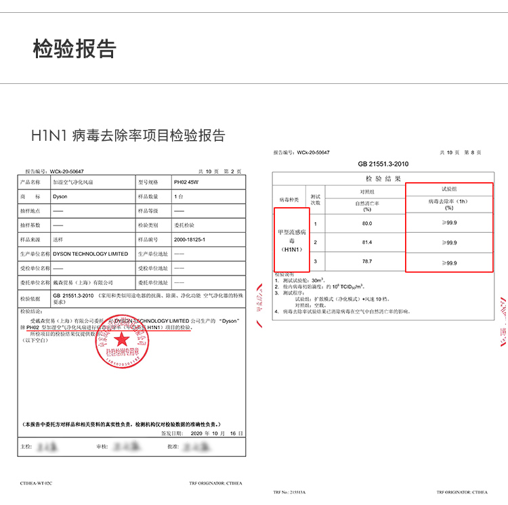Select the H1N1 病毒去除率项目检验报告 subtitle

tap(128, 135)
